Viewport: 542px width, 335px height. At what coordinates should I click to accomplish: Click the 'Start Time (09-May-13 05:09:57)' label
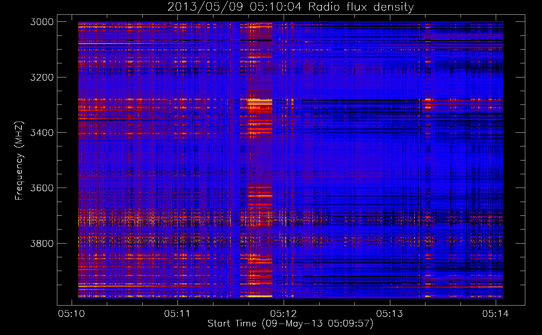[290, 324]
